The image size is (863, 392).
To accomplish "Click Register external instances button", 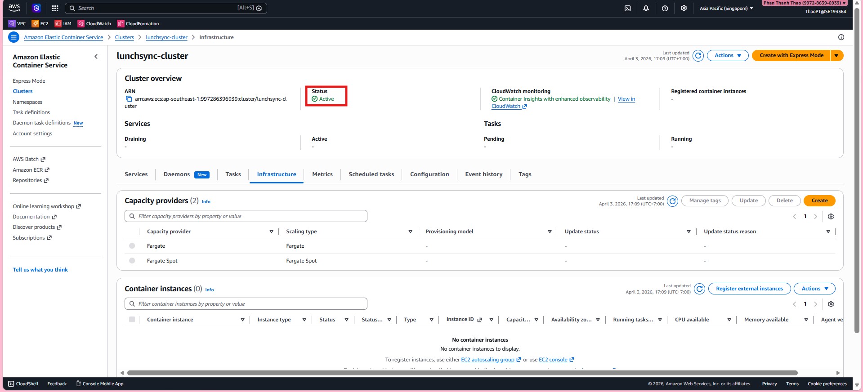I will coord(749,289).
